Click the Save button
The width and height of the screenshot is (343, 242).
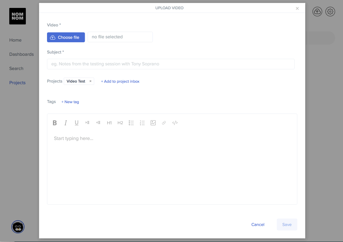[287, 225]
